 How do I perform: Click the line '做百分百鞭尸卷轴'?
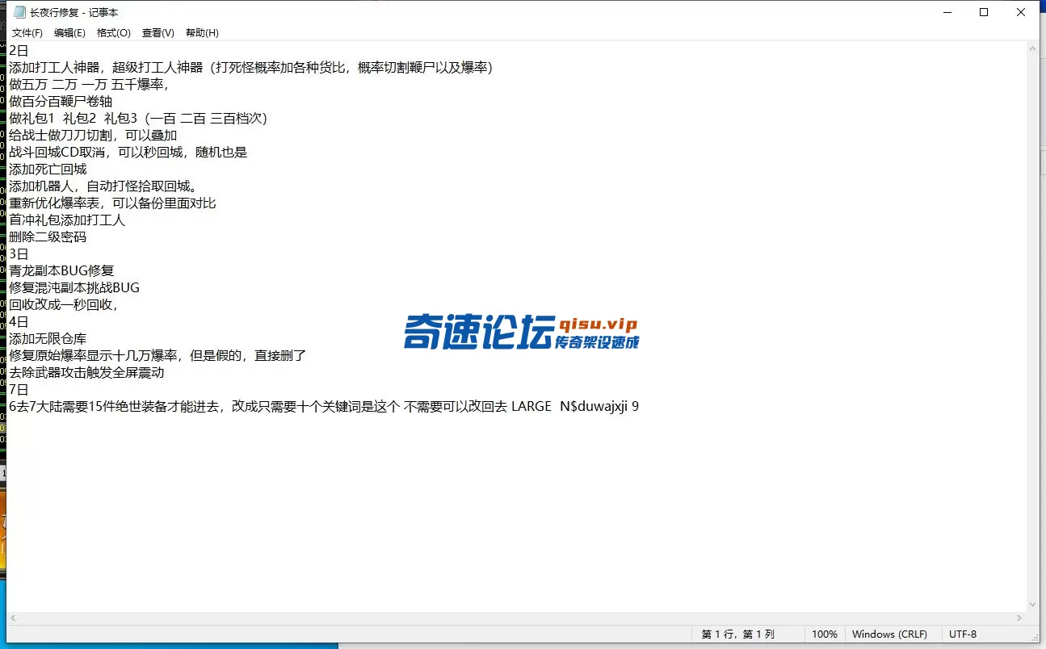coord(61,102)
